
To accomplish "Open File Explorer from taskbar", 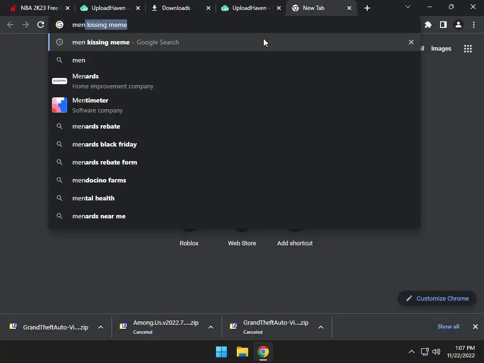I will [242, 352].
